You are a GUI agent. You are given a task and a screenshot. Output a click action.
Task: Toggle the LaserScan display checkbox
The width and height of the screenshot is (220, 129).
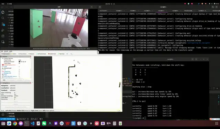pyautogui.click(x=19, y=72)
